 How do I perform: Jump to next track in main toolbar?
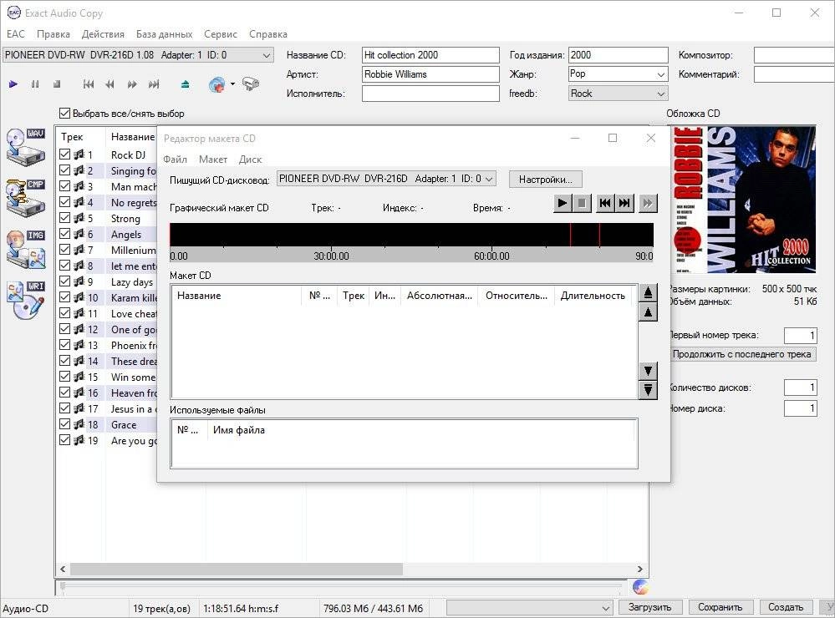pyautogui.click(x=154, y=84)
